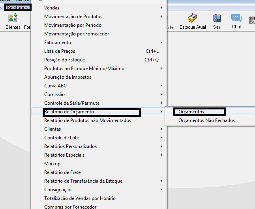The width and height of the screenshot is (255, 209).
Task: Expand the Comissão submenu arrow
Action: click(161, 94)
